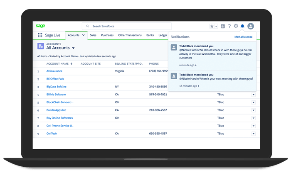This screenshot has width=291, height=175.
Task: Click TBlac owner in BillMe Software row
Action: (x=221, y=95)
